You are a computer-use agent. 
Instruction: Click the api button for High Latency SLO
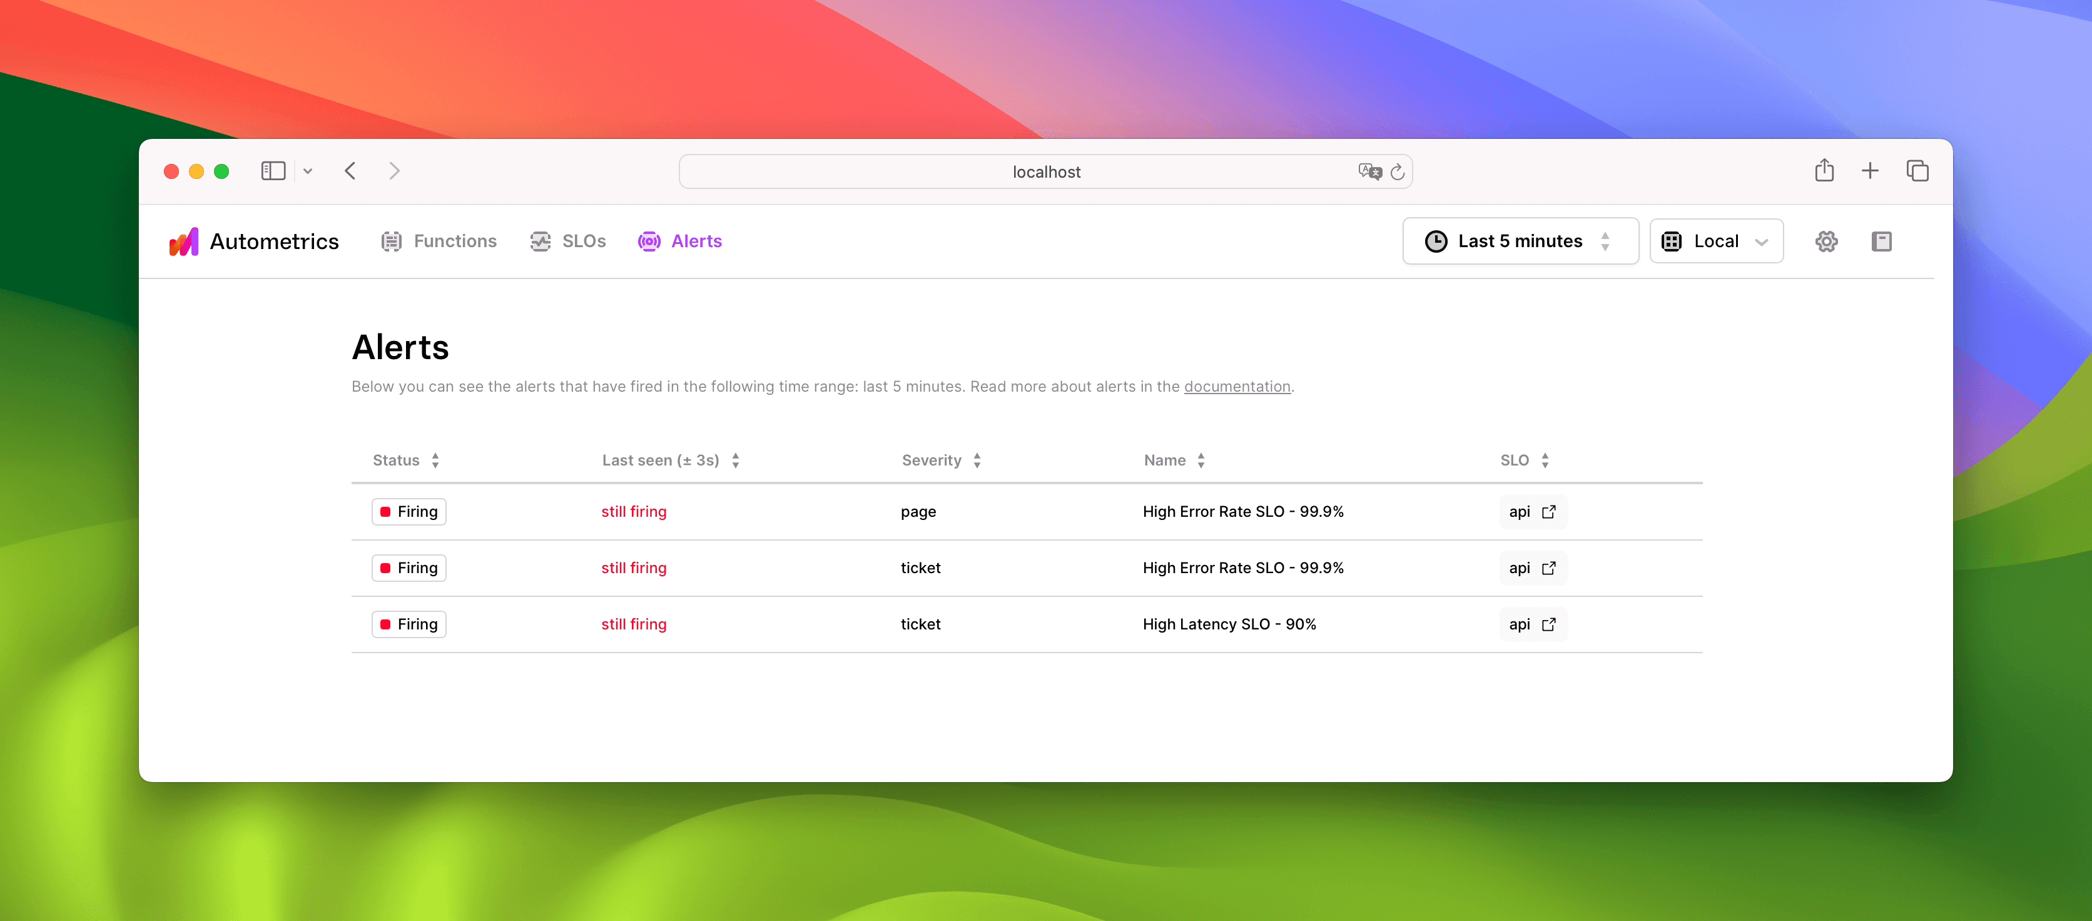point(1533,624)
